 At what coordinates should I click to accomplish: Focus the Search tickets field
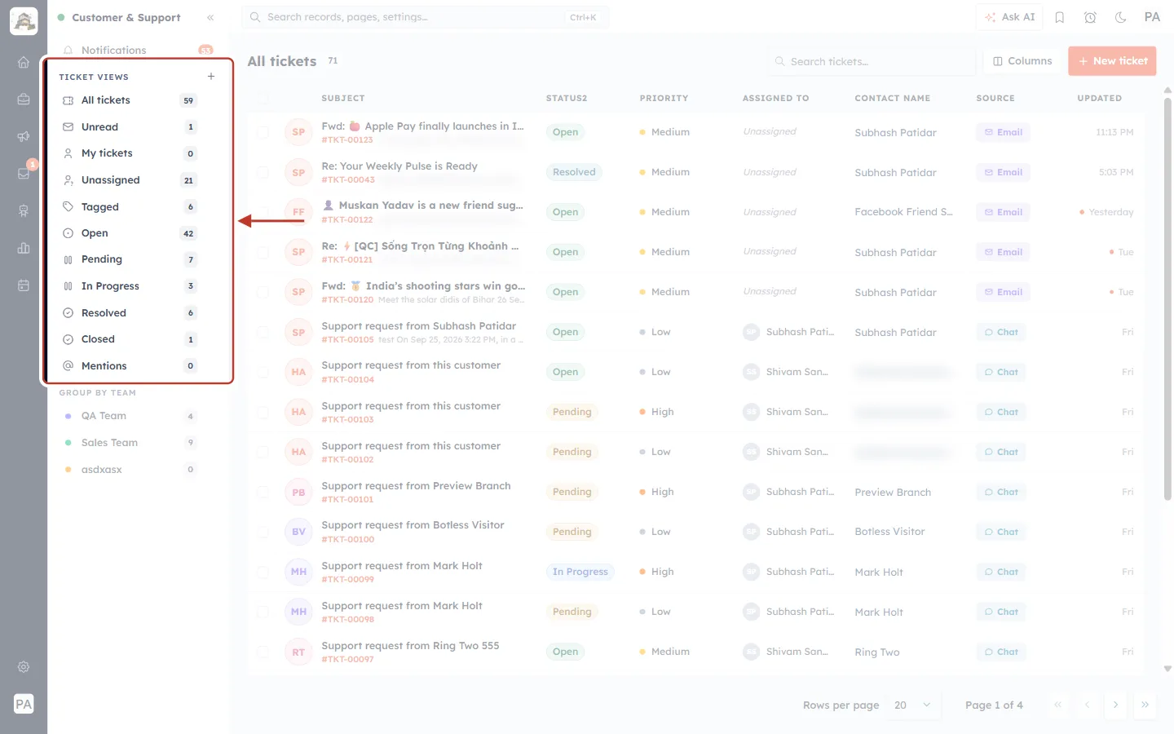point(871,61)
